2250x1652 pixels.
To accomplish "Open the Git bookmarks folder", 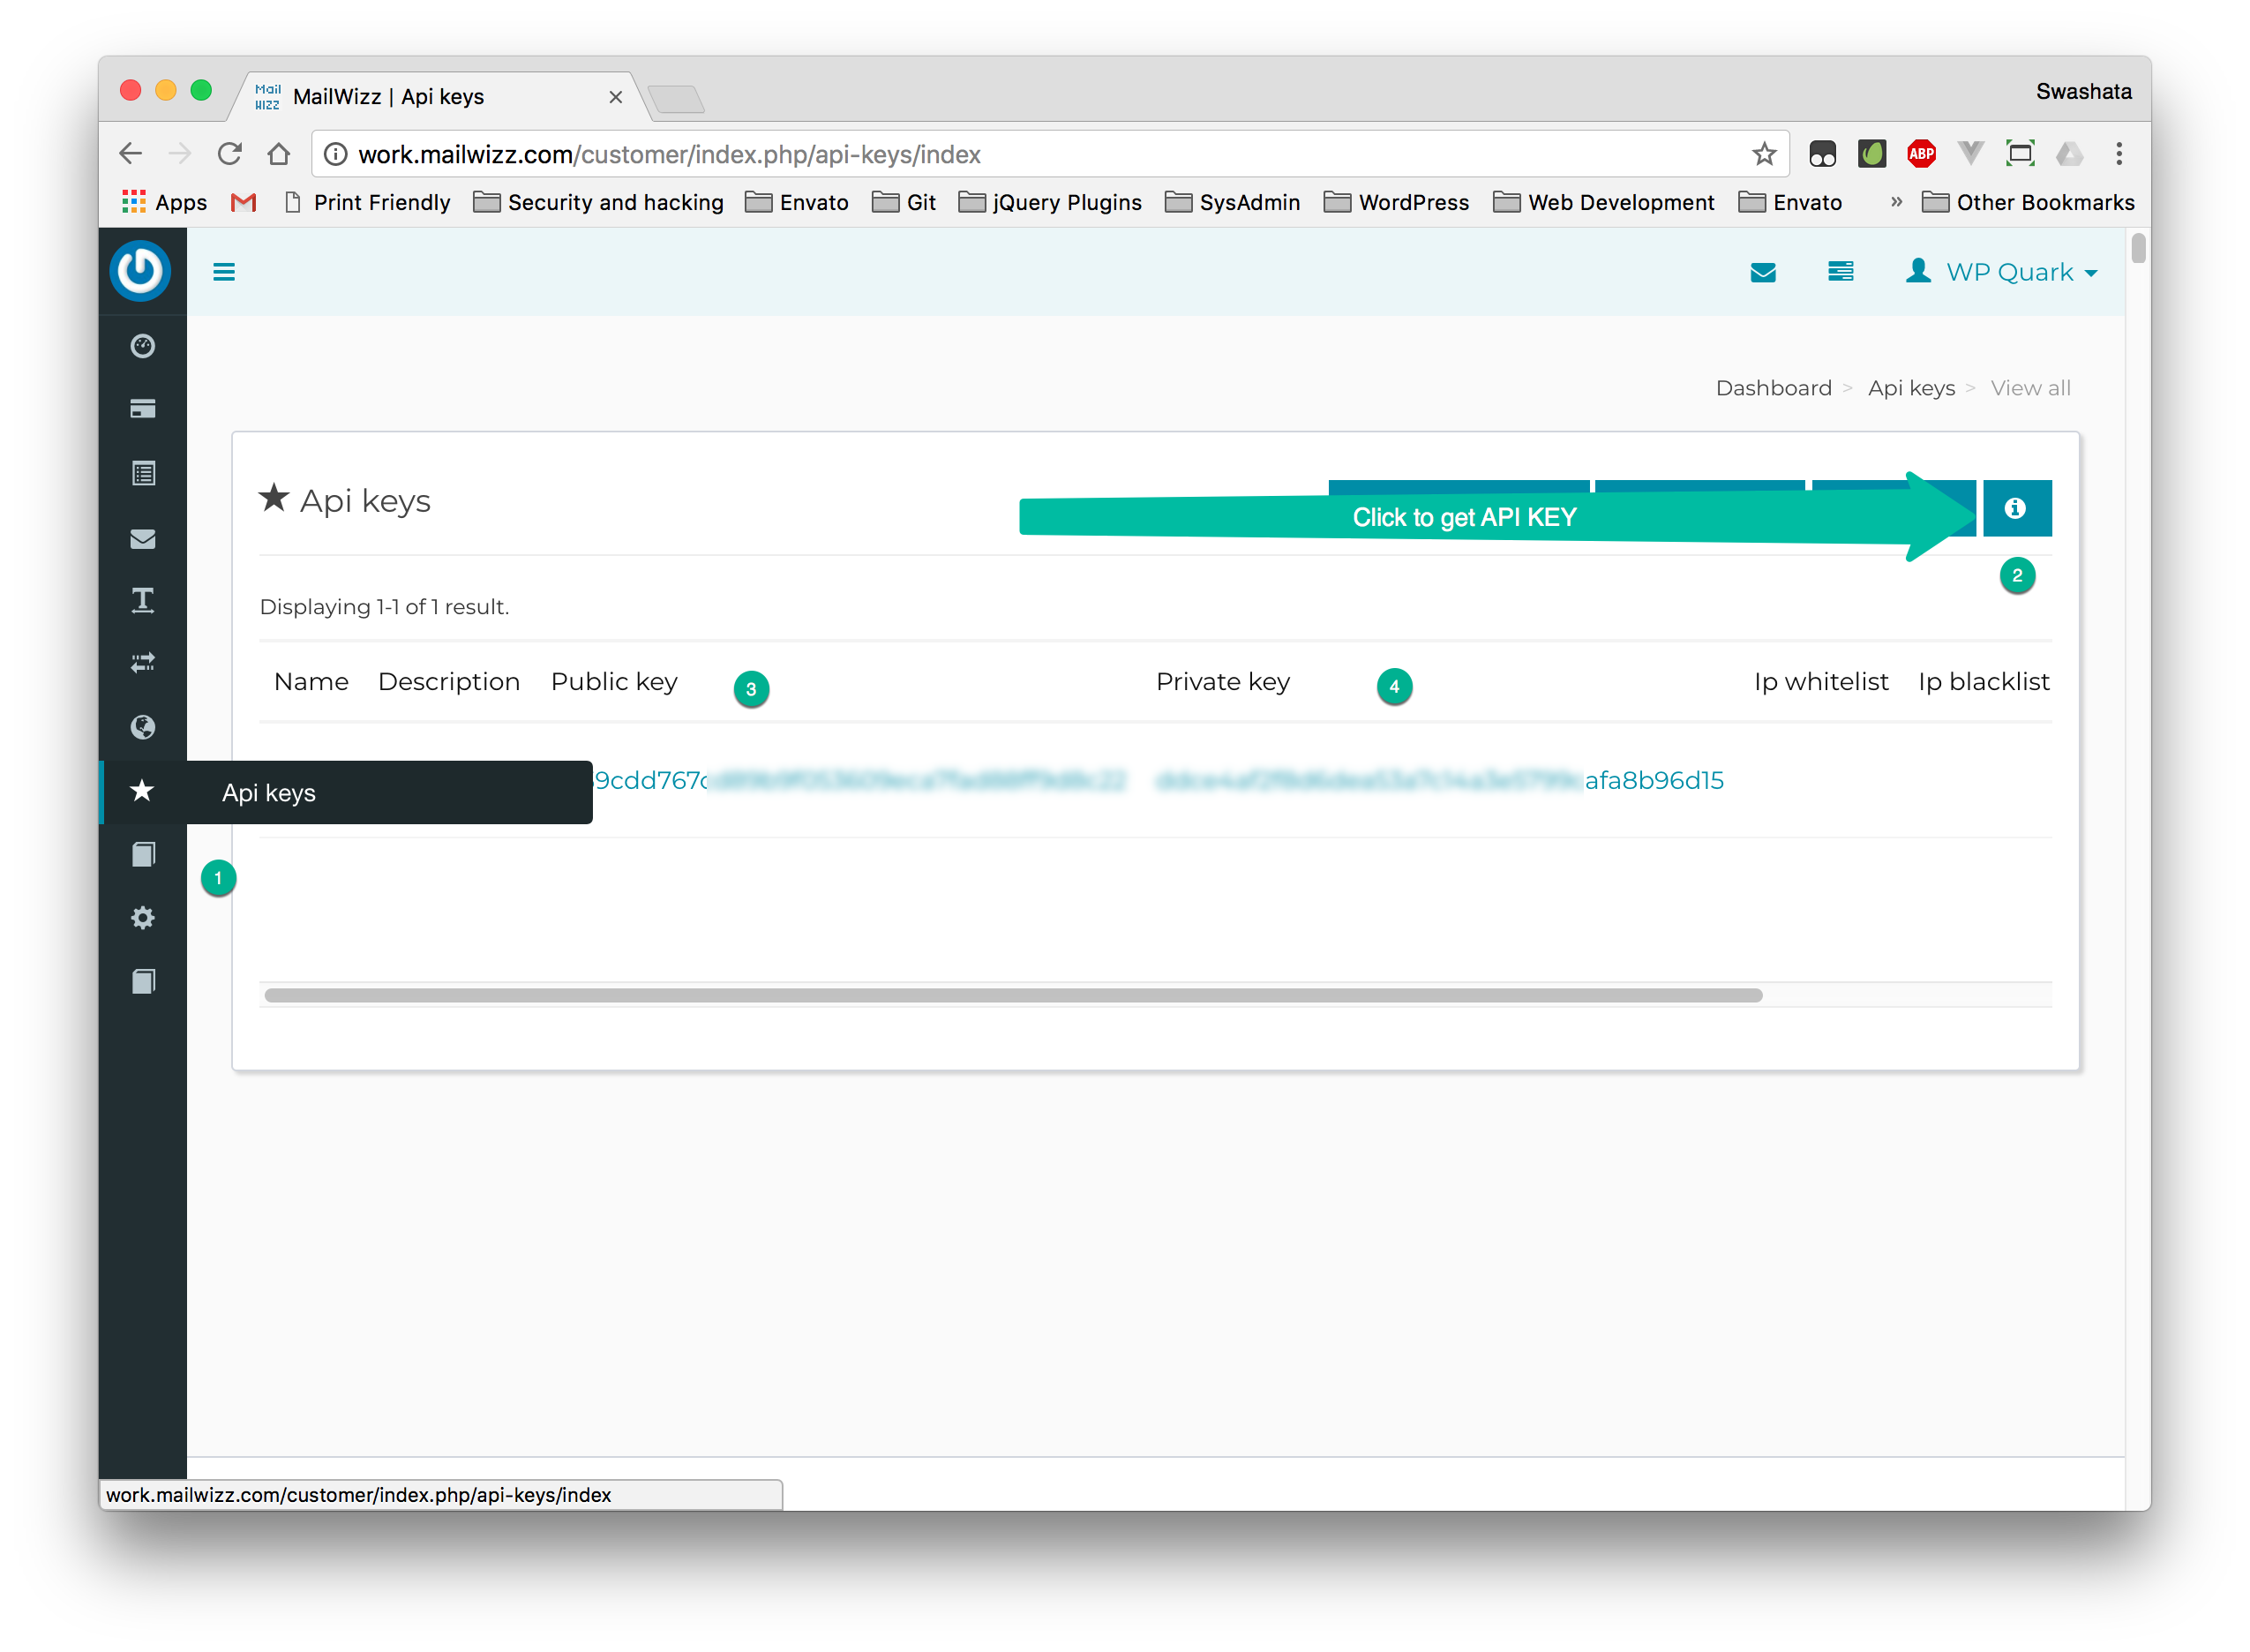I will click(x=904, y=202).
